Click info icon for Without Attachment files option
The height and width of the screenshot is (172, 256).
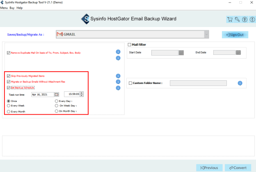(118, 81)
